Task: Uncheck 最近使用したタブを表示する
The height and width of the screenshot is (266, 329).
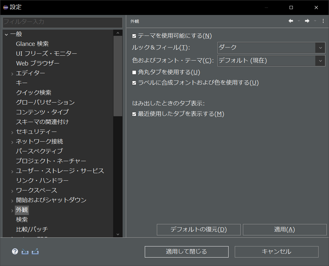Action: click(x=134, y=114)
